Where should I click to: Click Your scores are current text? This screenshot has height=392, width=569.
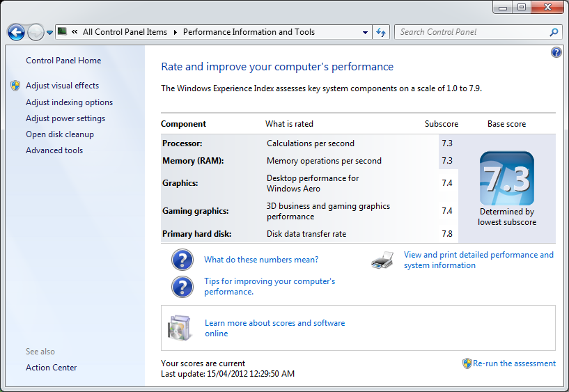[x=203, y=363]
